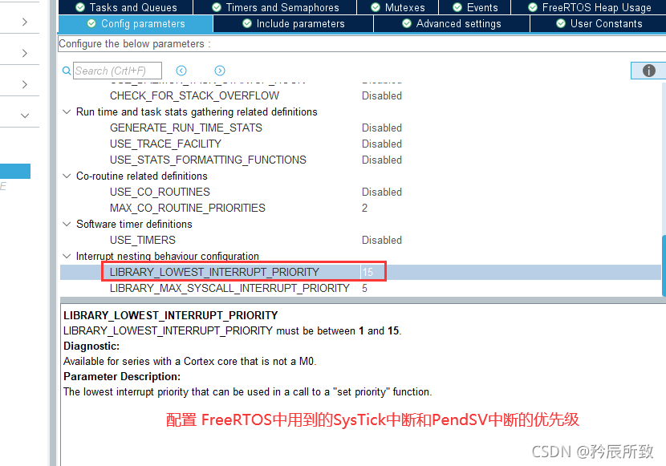Open the Events tab
This screenshot has height=466, width=666.
(x=474, y=7)
